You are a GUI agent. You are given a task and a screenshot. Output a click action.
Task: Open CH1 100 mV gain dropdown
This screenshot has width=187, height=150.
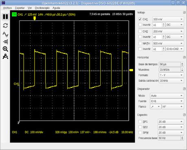pos(168,19)
